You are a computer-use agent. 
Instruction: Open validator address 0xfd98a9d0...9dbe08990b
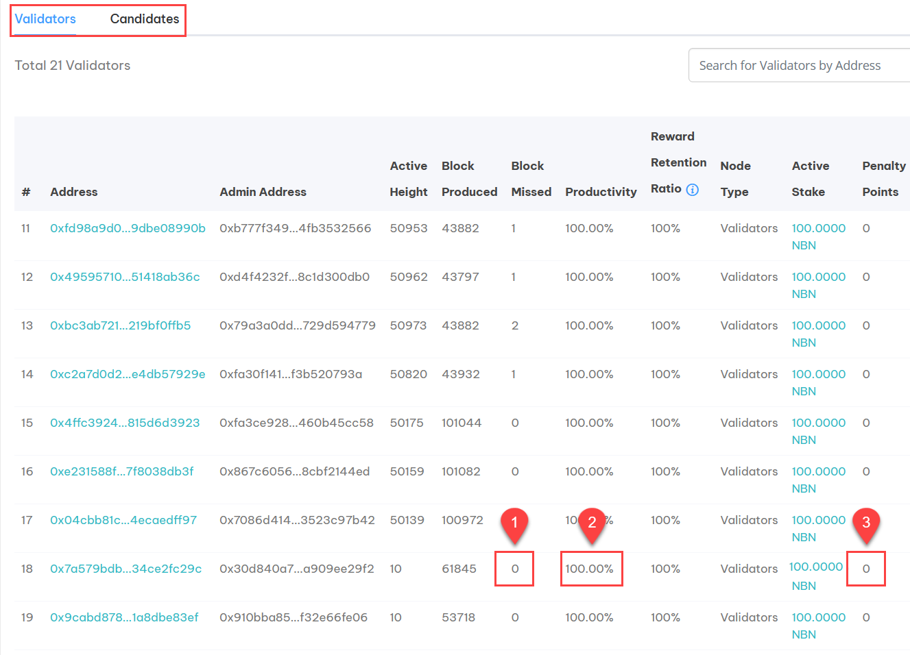(128, 228)
